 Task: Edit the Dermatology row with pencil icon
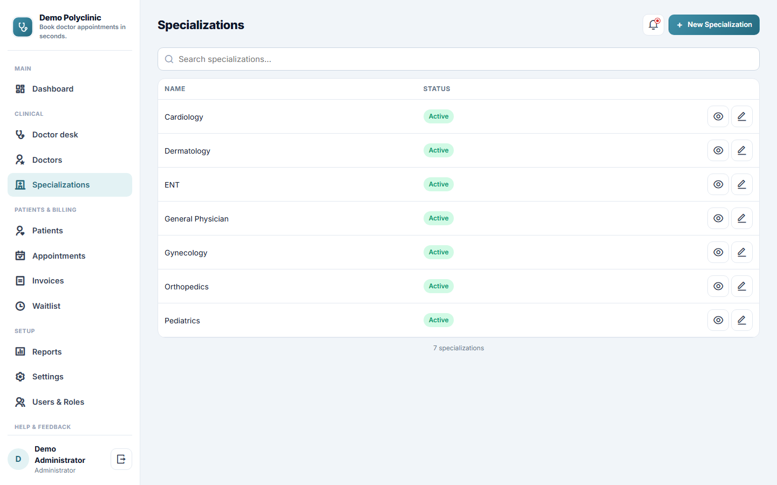(x=742, y=150)
